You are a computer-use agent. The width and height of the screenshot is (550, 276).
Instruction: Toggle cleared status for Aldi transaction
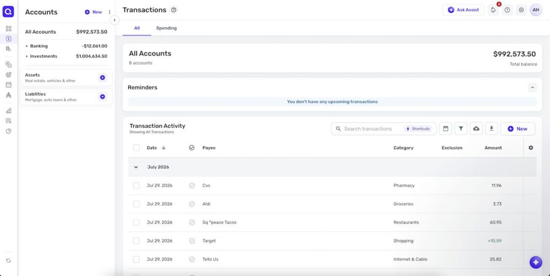click(192, 204)
